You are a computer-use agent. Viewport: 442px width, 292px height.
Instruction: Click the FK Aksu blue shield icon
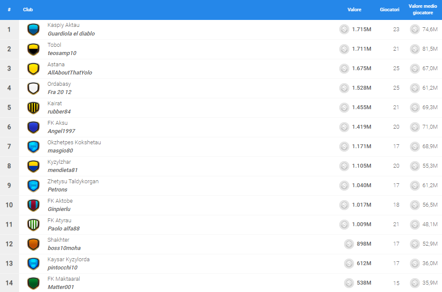coord(33,127)
